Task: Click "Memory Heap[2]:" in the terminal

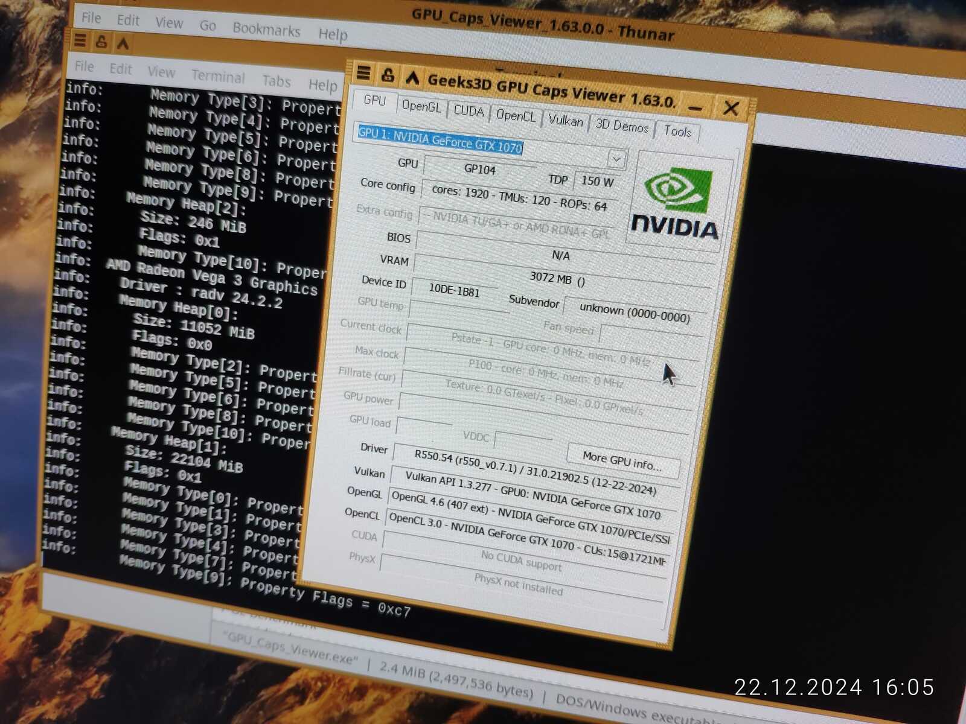Action: point(186,204)
